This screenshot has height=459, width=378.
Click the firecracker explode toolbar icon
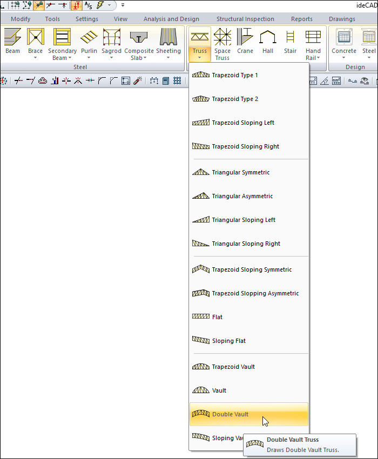tap(138, 80)
